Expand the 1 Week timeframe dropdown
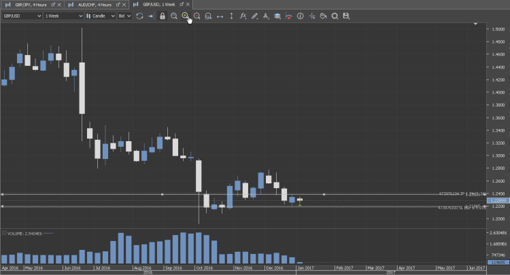This screenshot has height=275, width=510. [x=63, y=16]
